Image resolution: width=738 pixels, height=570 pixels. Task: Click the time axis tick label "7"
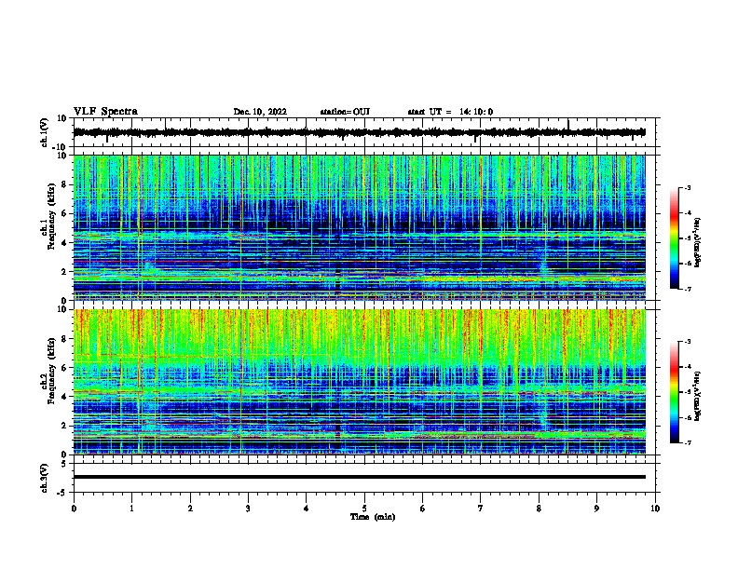coord(481,509)
